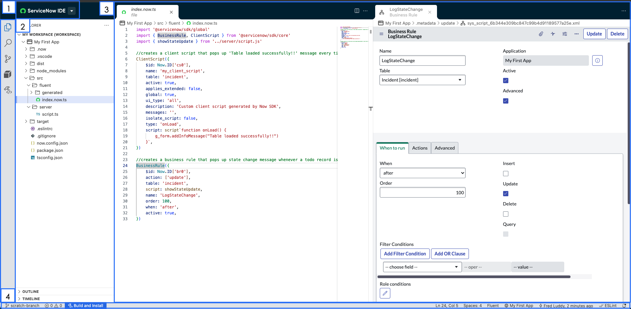Screen dimensions: 631x309
Task: Switch to the Actions tab
Action: tap(420, 148)
